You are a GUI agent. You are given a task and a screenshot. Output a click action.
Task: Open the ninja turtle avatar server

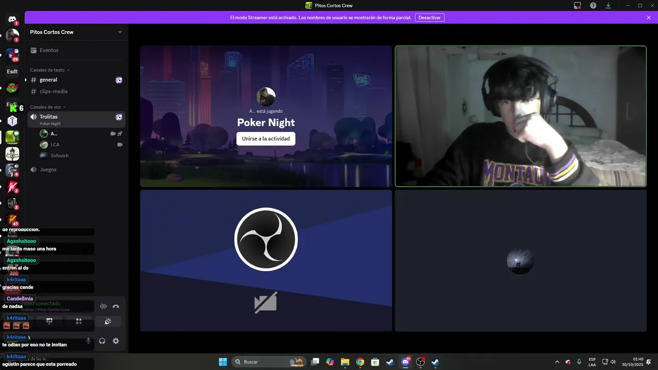(12, 88)
